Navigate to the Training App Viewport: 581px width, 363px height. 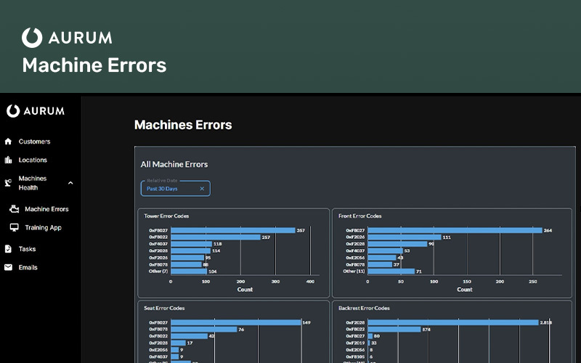43,227
